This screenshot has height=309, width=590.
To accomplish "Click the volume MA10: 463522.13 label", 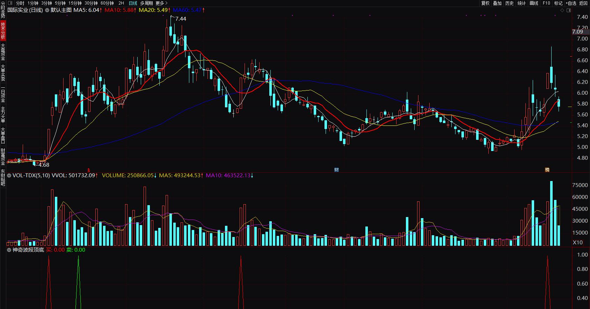I will click(x=230, y=175).
